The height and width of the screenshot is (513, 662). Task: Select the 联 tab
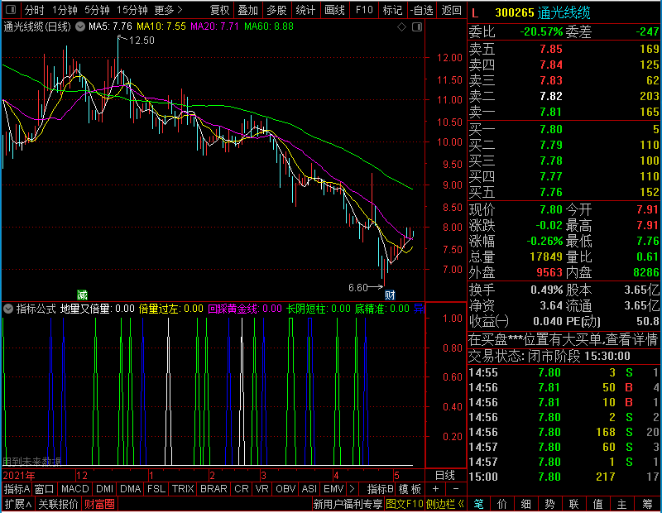(573, 504)
